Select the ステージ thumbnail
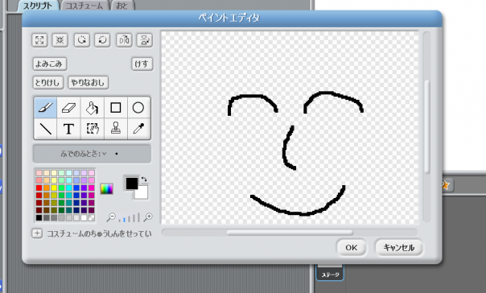Screen dimensions: 486x293 [x=330, y=272]
